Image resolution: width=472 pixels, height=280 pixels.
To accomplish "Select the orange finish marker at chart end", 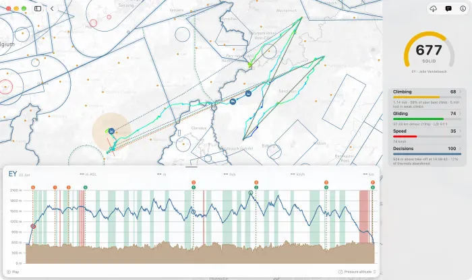I will (373, 182).
